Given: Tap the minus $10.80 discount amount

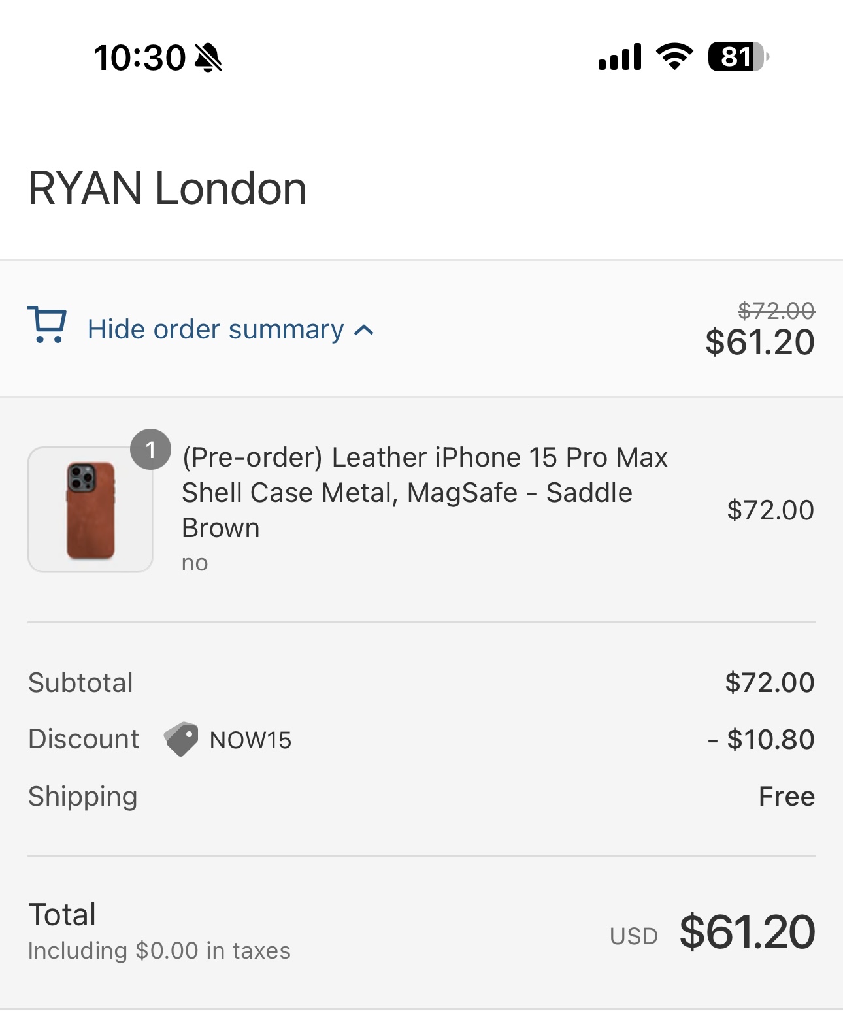Looking at the screenshot, I should click(x=761, y=740).
